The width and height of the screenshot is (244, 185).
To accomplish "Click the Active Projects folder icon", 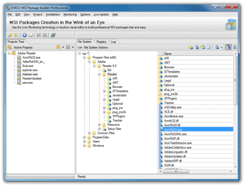I will click(x=10, y=47).
